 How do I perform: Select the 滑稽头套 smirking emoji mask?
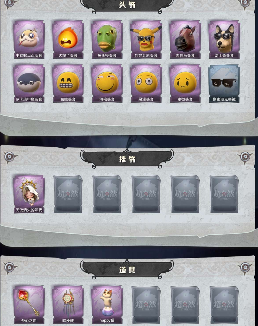tap(107, 84)
